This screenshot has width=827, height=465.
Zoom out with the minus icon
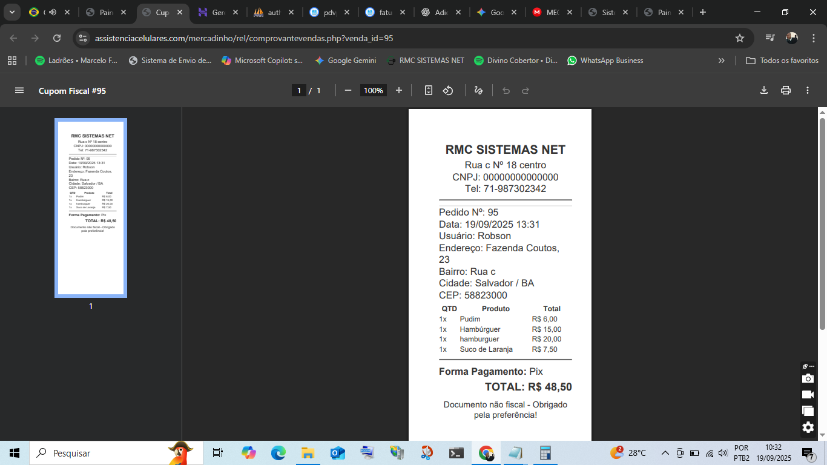pos(348,90)
